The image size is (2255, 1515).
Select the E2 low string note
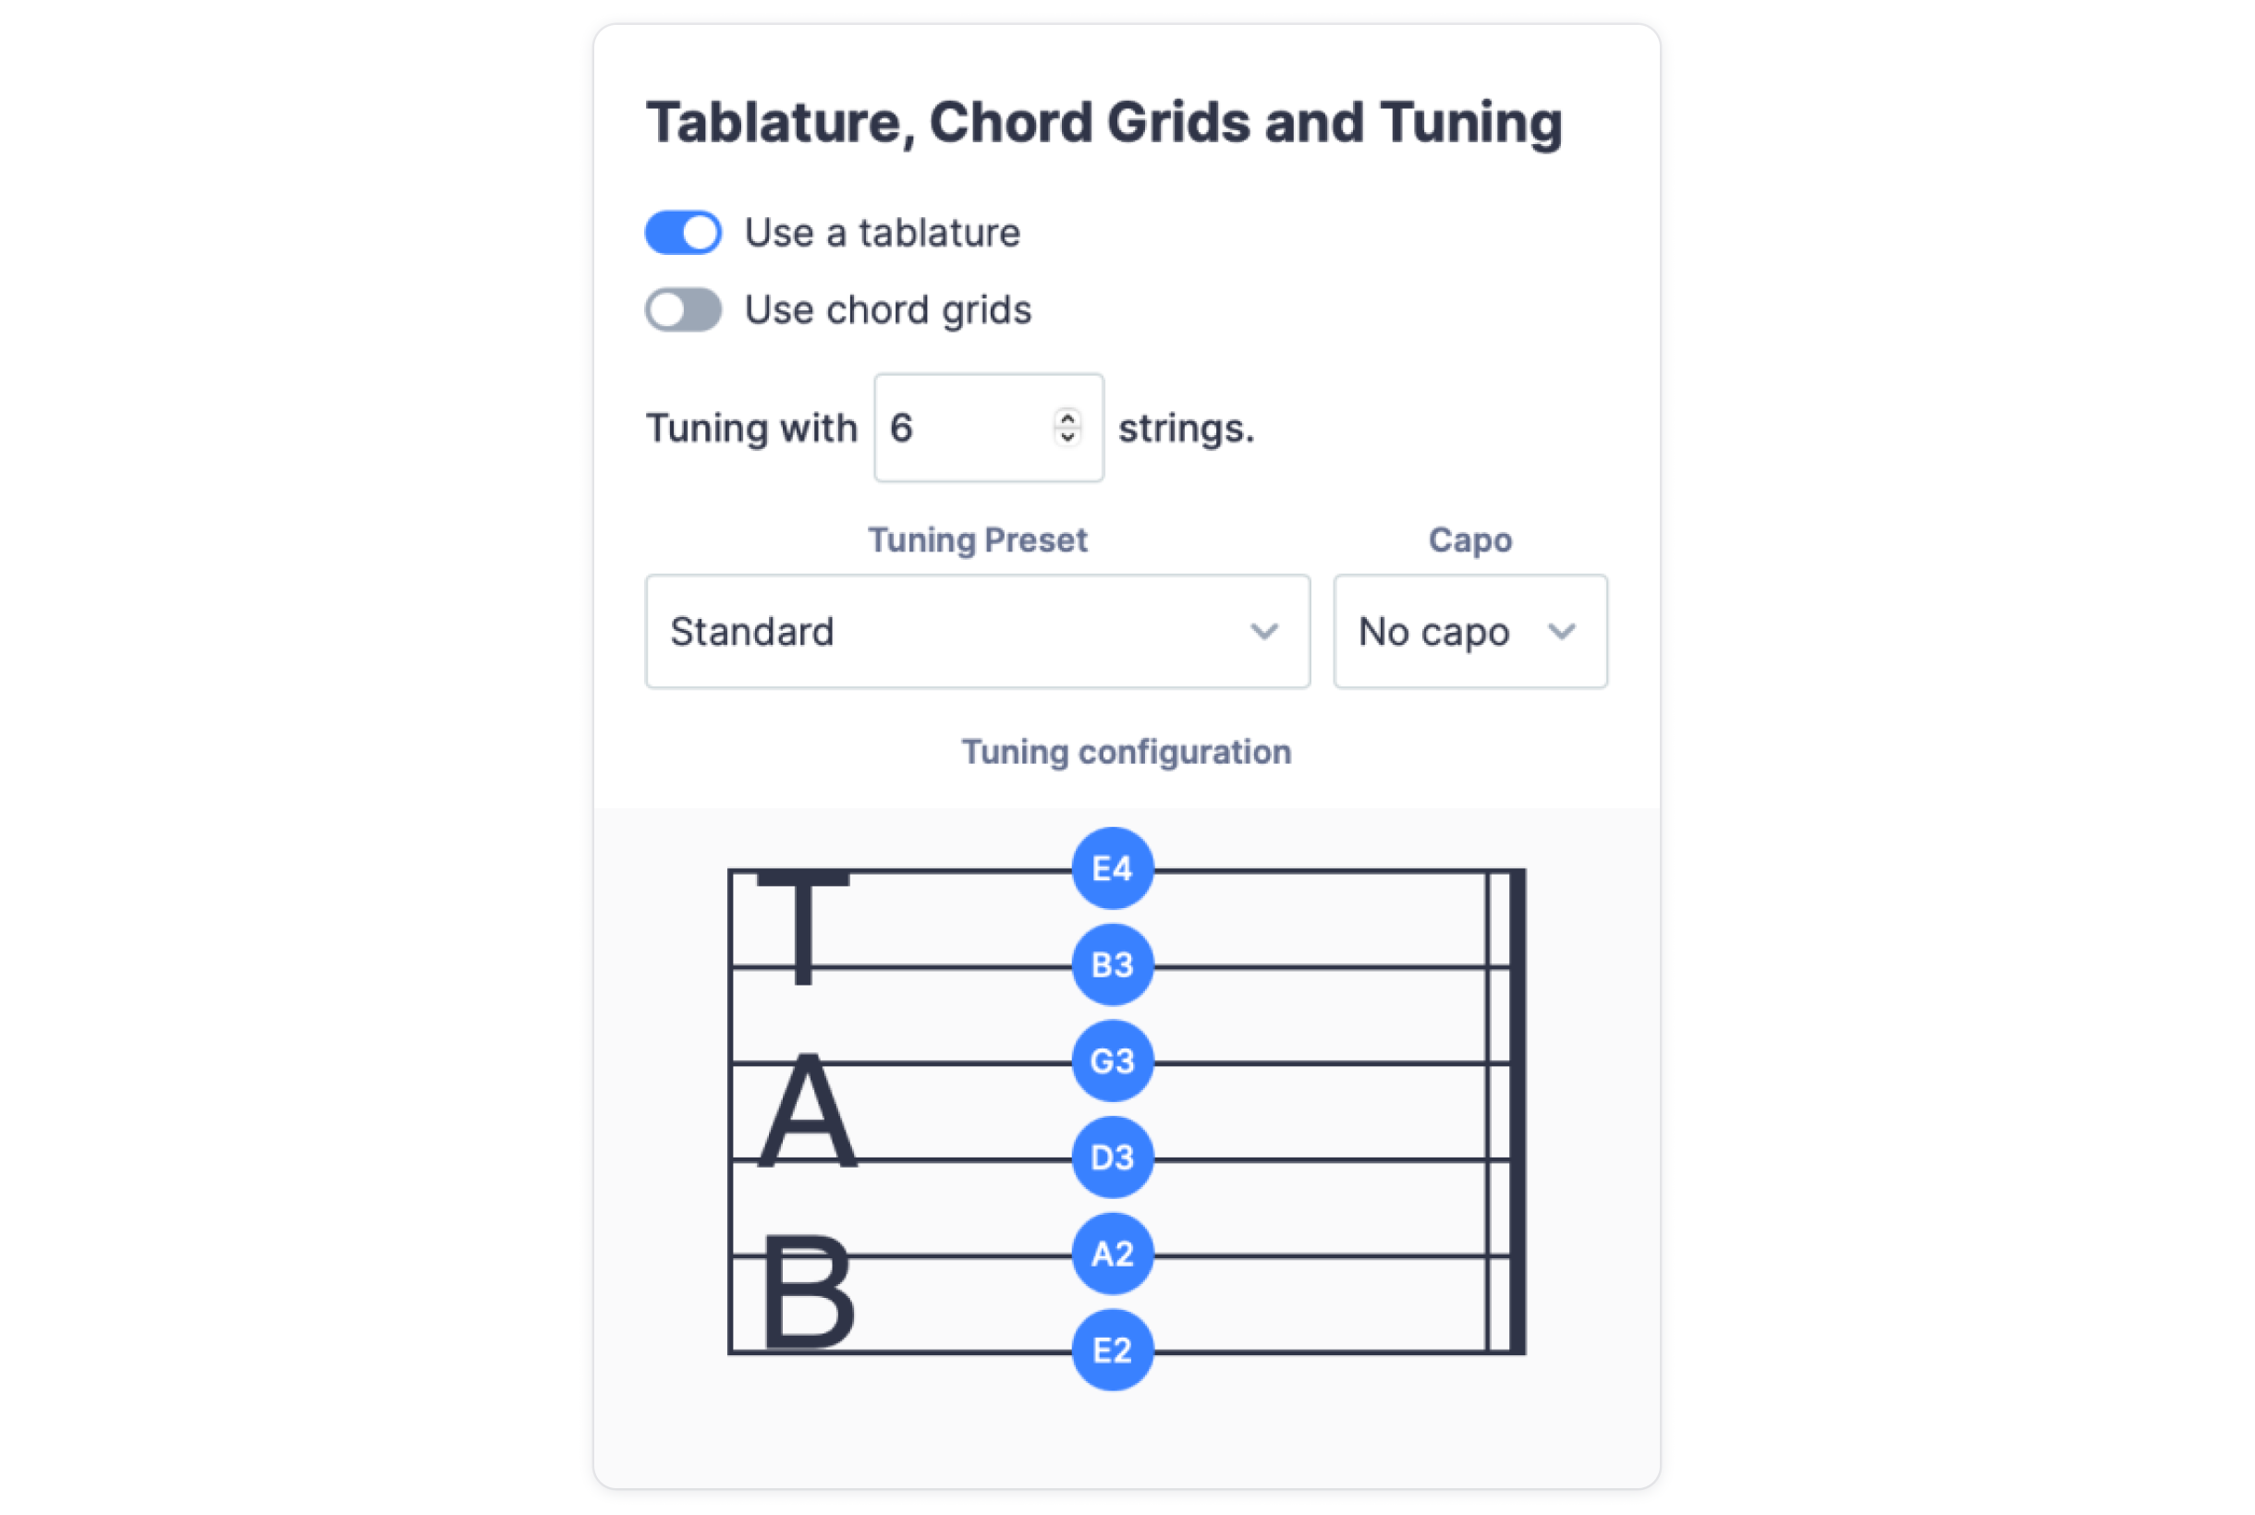[x=1112, y=1350]
